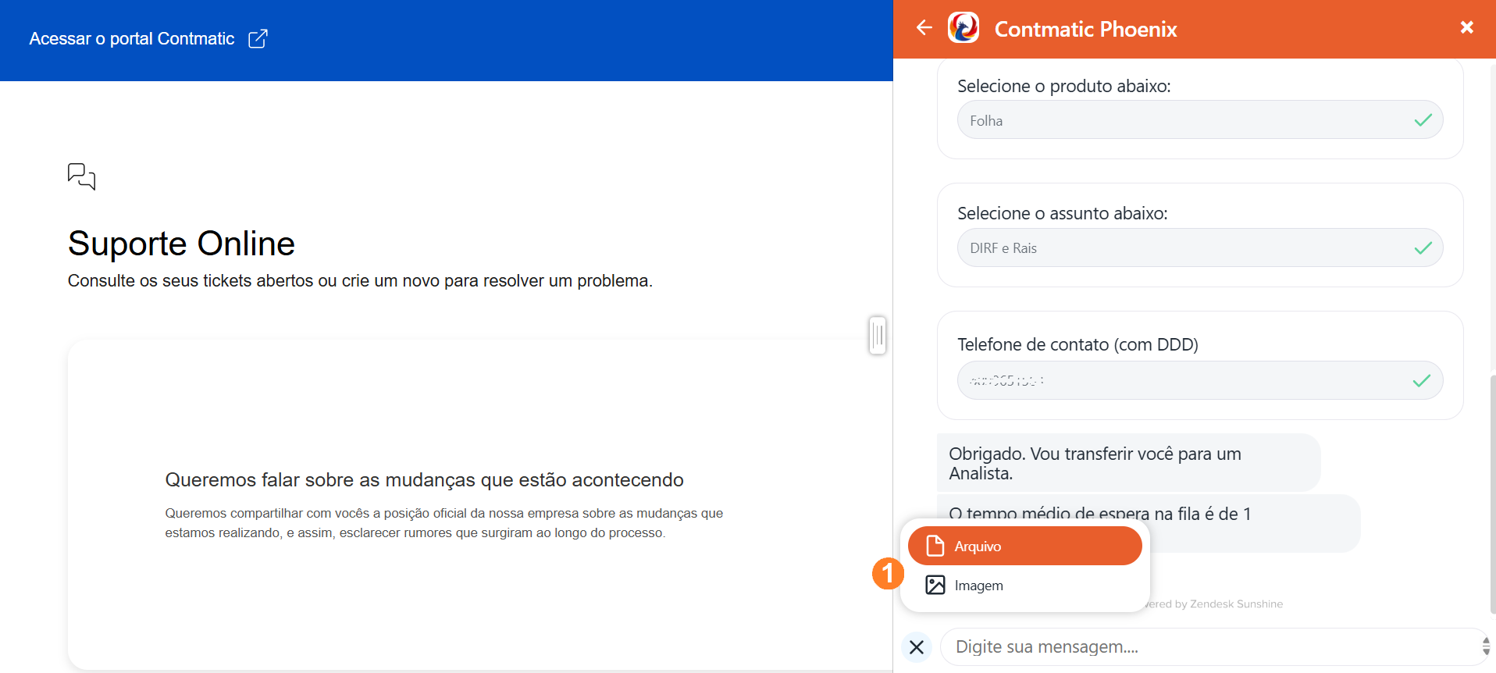Click 'Selecione o produto abaixo:' label
The height and width of the screenshot is (673, 1496).
click(1064, 86)
